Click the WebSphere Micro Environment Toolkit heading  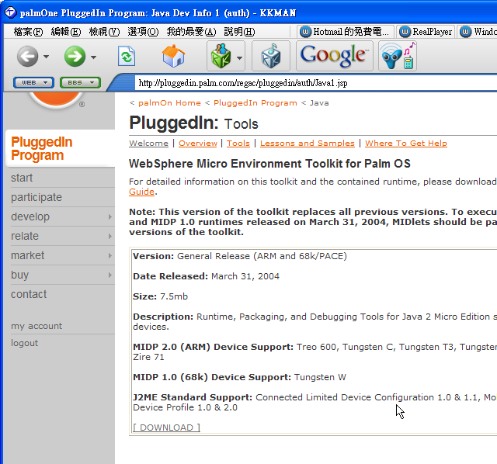tap(269, 164)
